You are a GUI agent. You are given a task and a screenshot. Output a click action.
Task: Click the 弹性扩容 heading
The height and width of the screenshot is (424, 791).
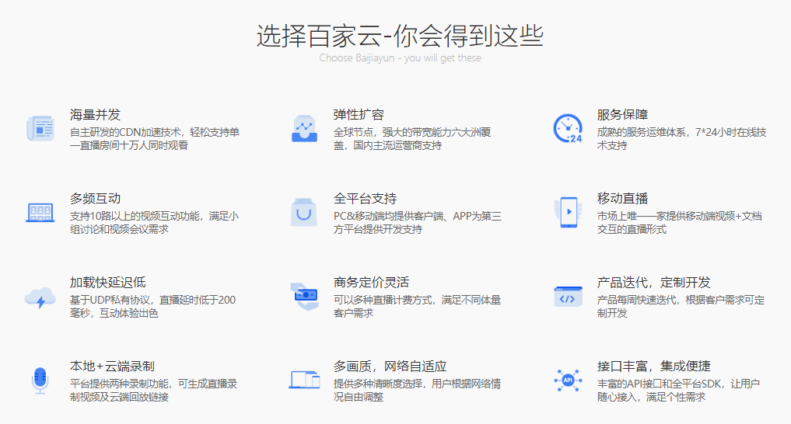coord(359,115)
